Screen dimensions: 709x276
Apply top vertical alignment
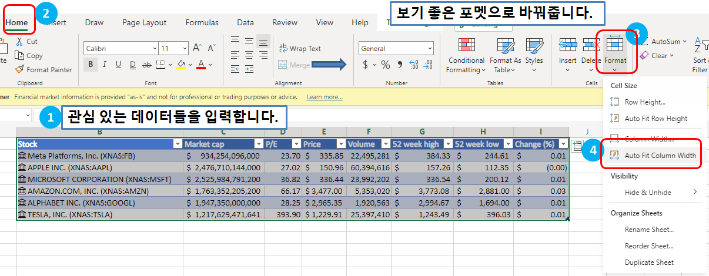click(x=235, y=40)
